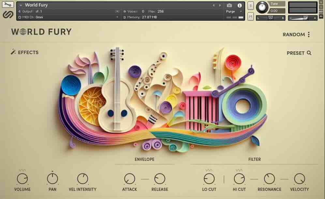Remove the instrument with the X button
This screenshot has width=325, height=199.
point(321,3)
